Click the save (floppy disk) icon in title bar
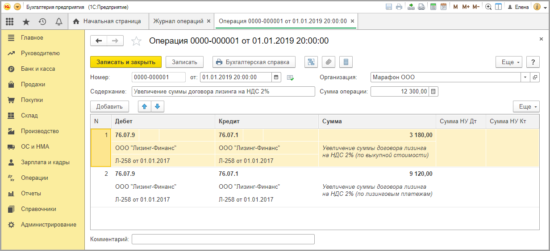 (388, 7)
